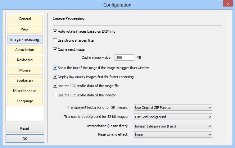
Task: Switch to the View tab
Action: pos(25,29)
